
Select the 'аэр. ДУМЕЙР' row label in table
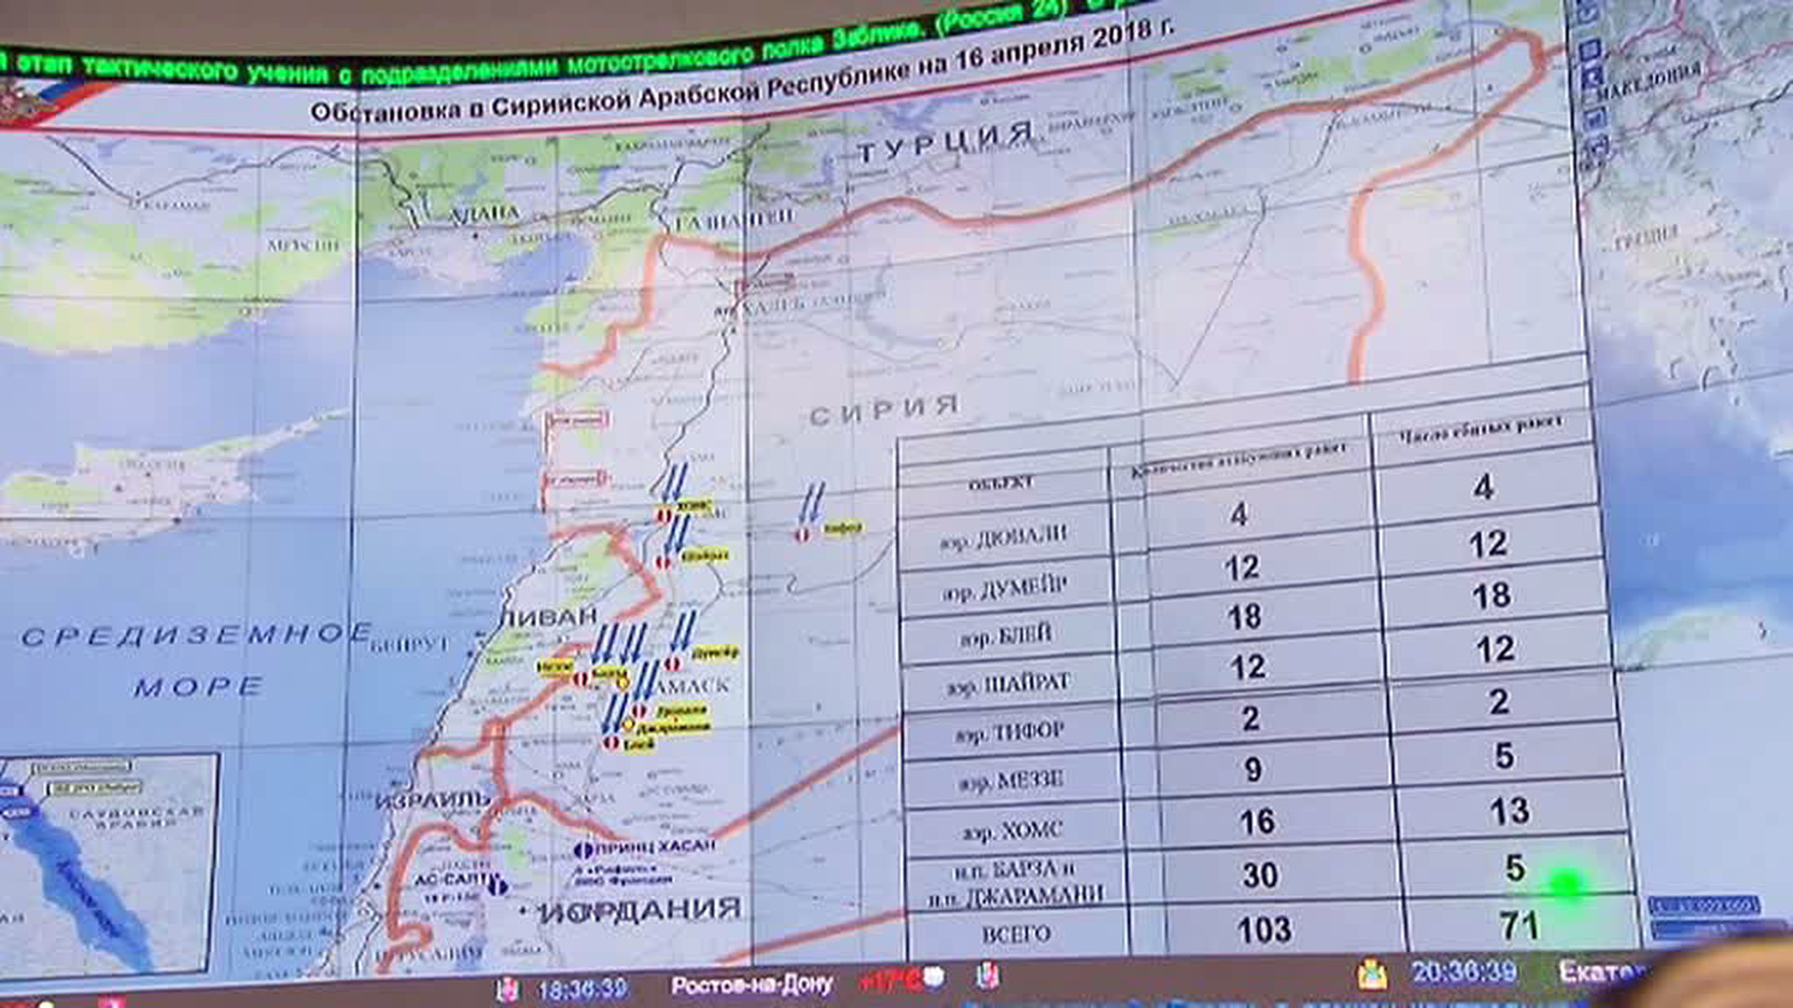tap(1005, 587)
